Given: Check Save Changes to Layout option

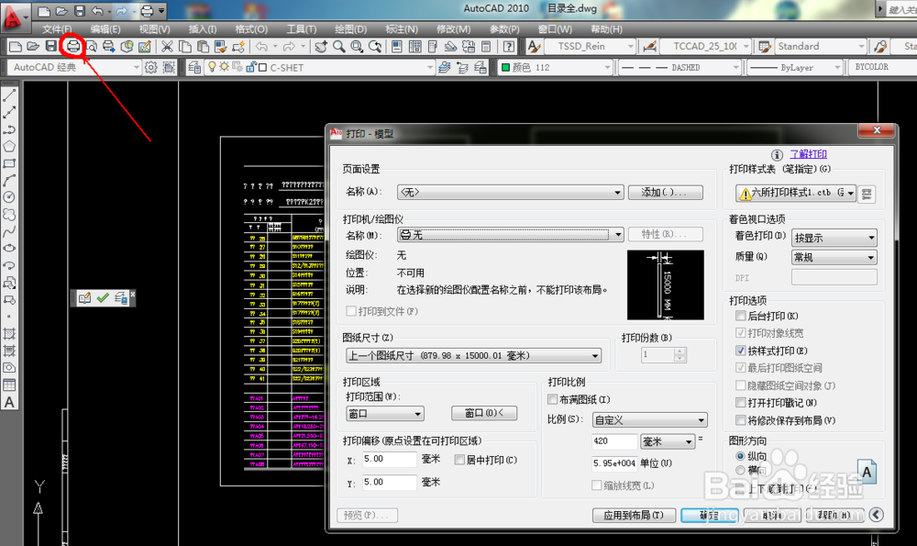Looking at the screenshot, I should 741,420.
